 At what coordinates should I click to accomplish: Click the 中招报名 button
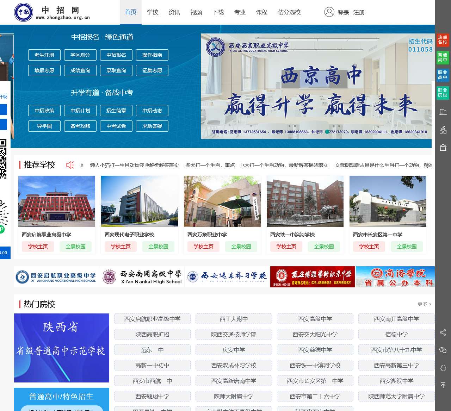[x=116, y=55]
